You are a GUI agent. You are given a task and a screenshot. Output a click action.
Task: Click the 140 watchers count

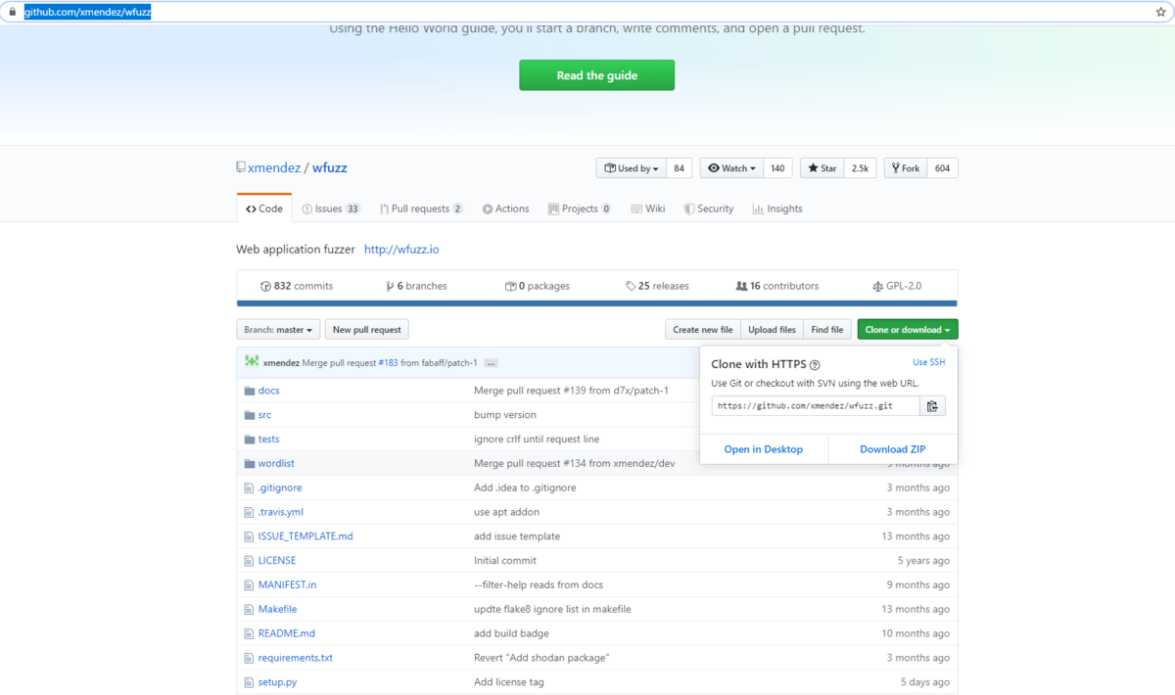coord(777,168)
